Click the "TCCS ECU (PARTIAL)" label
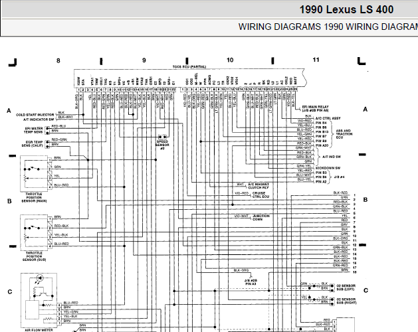 (x=189, y=66)
